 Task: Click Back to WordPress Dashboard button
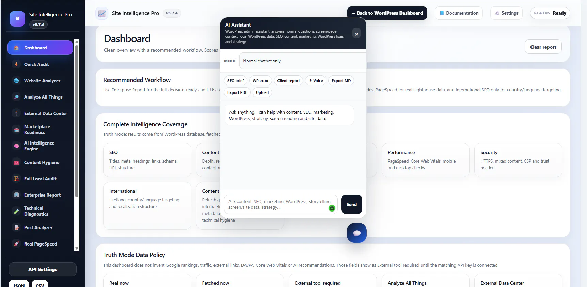387,13
